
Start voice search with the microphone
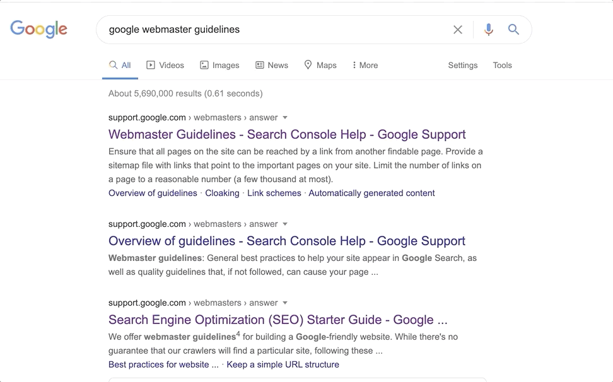488,30
